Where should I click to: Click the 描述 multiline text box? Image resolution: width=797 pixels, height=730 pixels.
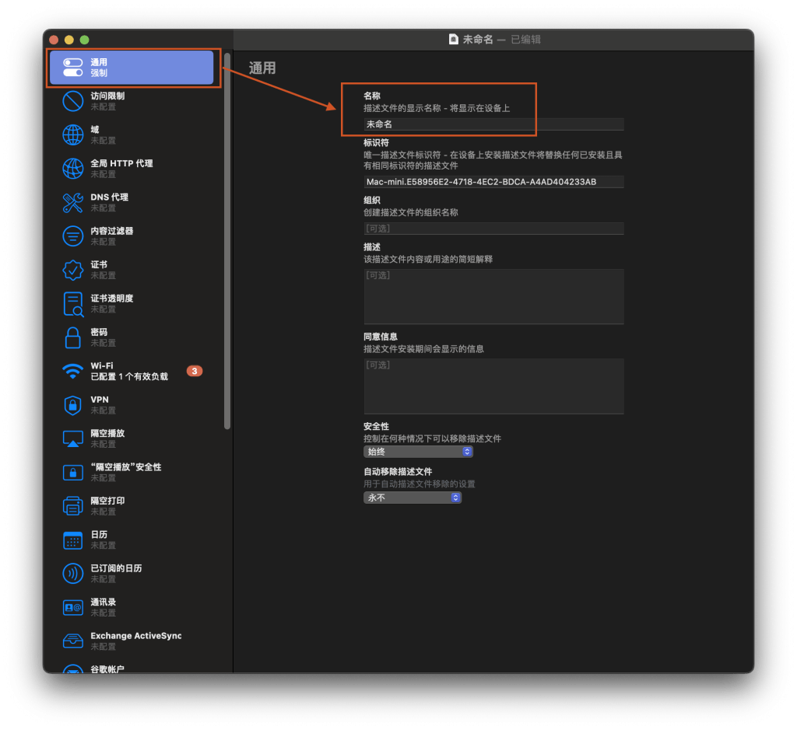coord(493,296)
